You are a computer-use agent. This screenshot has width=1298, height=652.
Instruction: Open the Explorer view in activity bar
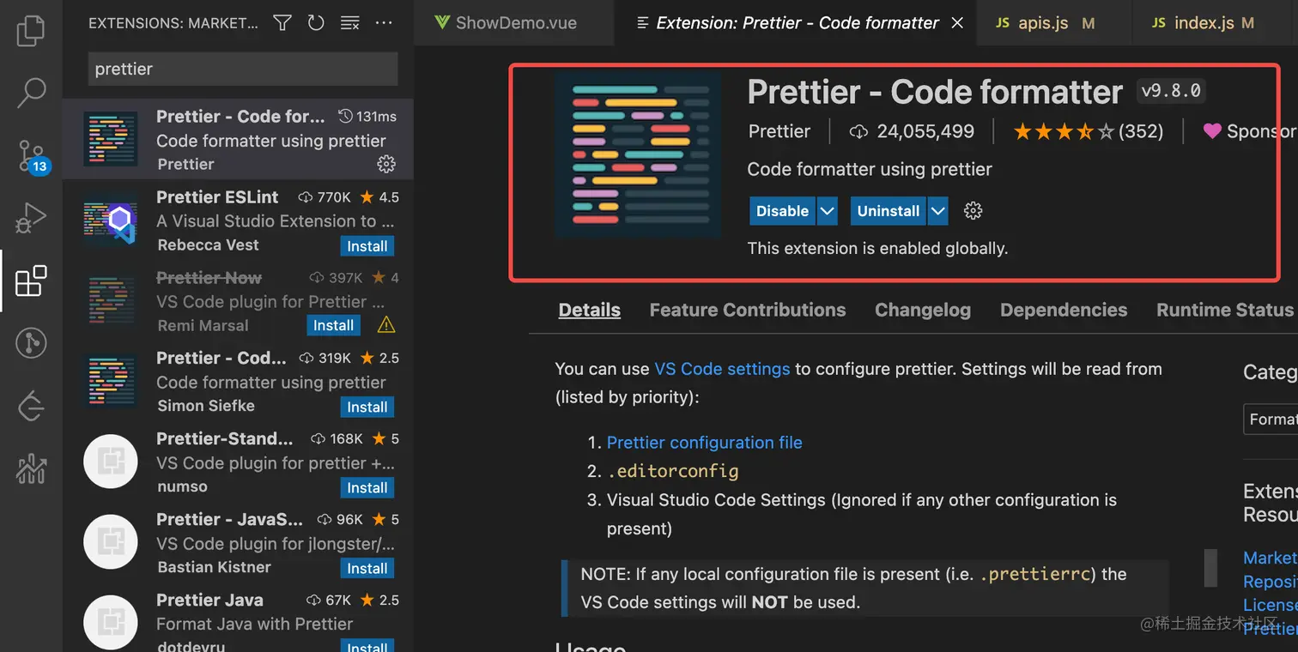coord(31,30)
